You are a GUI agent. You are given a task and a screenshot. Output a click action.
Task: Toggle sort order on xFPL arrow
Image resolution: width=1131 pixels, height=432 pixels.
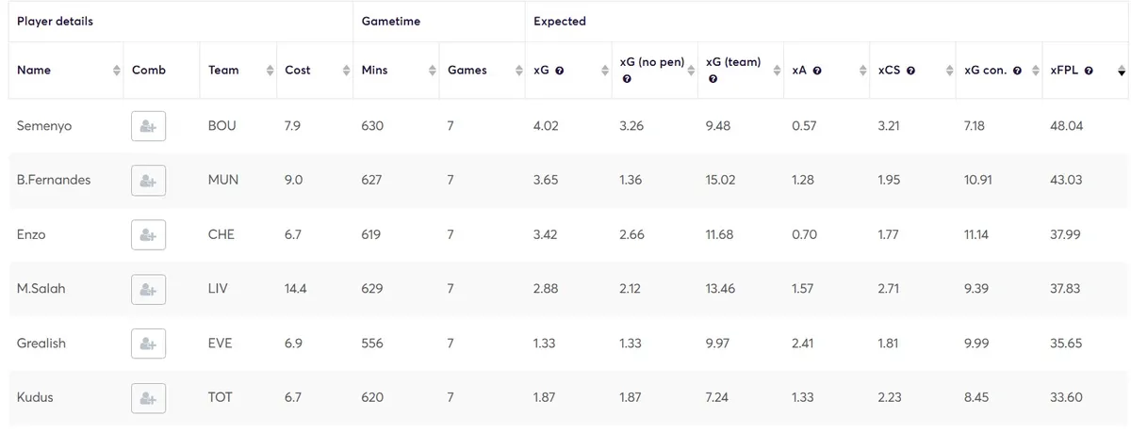coord(1121,71)
